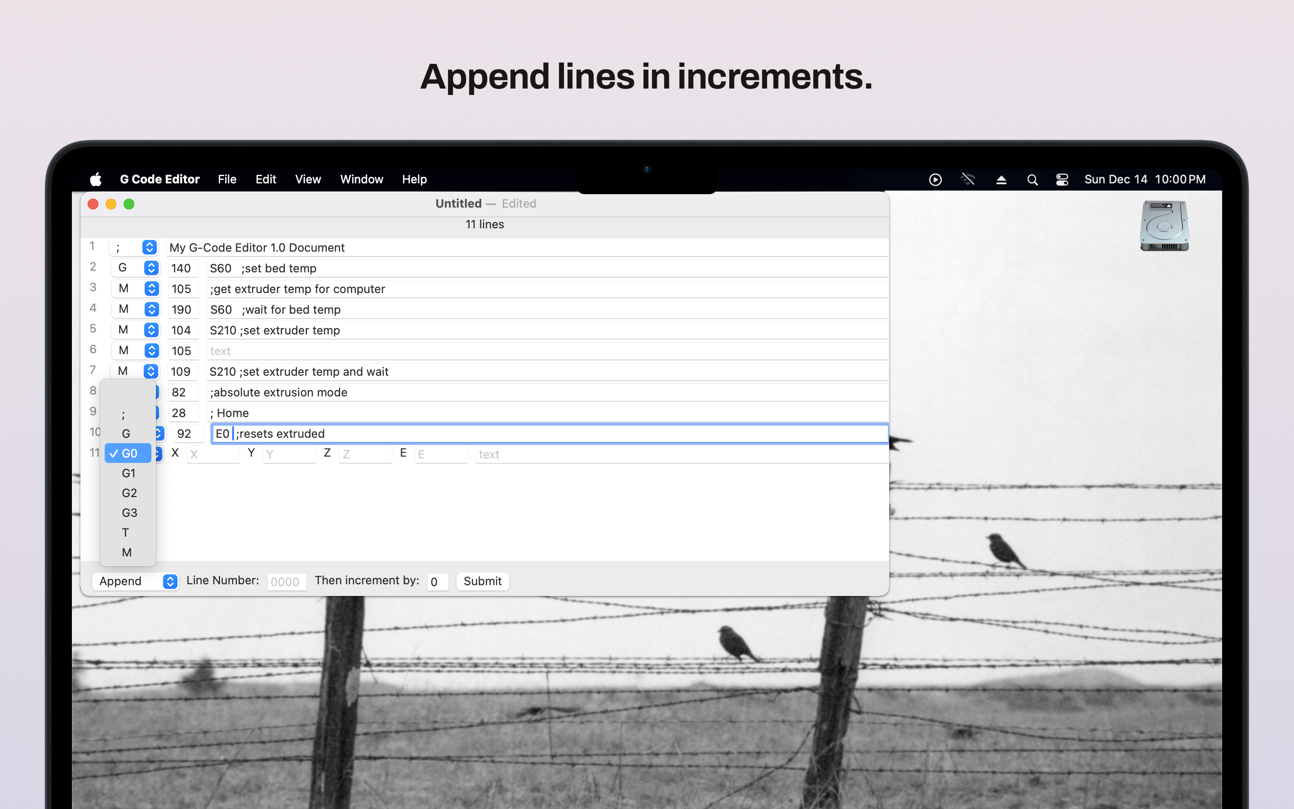Select the hard drive icon on desktop
The height and width of the screenshot is (809, 1294).
point(1164,225)
